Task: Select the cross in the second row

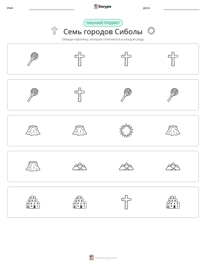Action: pyautogui.click(x=80, y=95)
